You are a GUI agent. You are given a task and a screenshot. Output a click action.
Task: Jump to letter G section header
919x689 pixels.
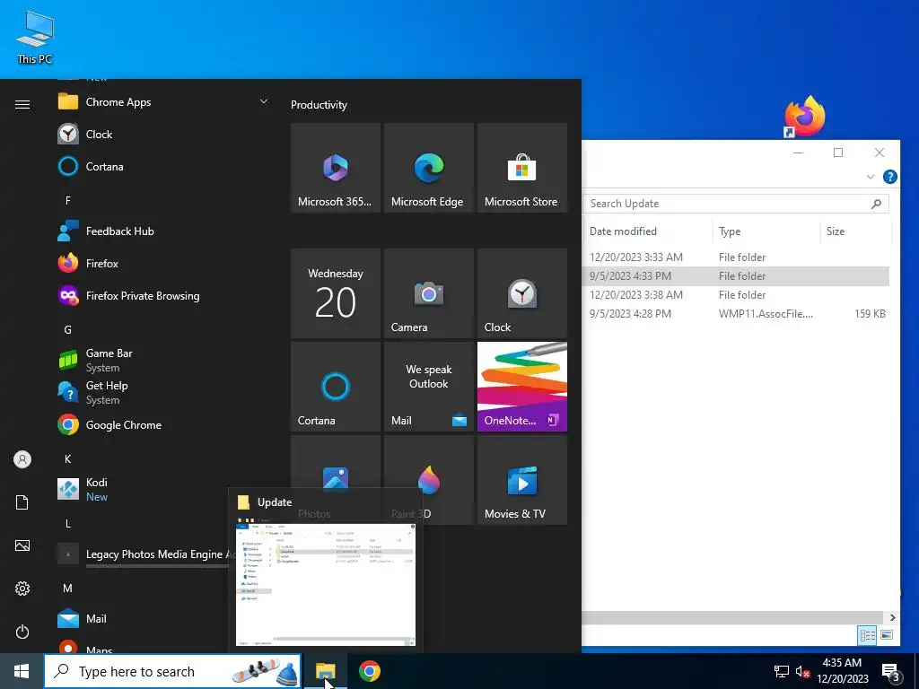(x=68, y=330)
